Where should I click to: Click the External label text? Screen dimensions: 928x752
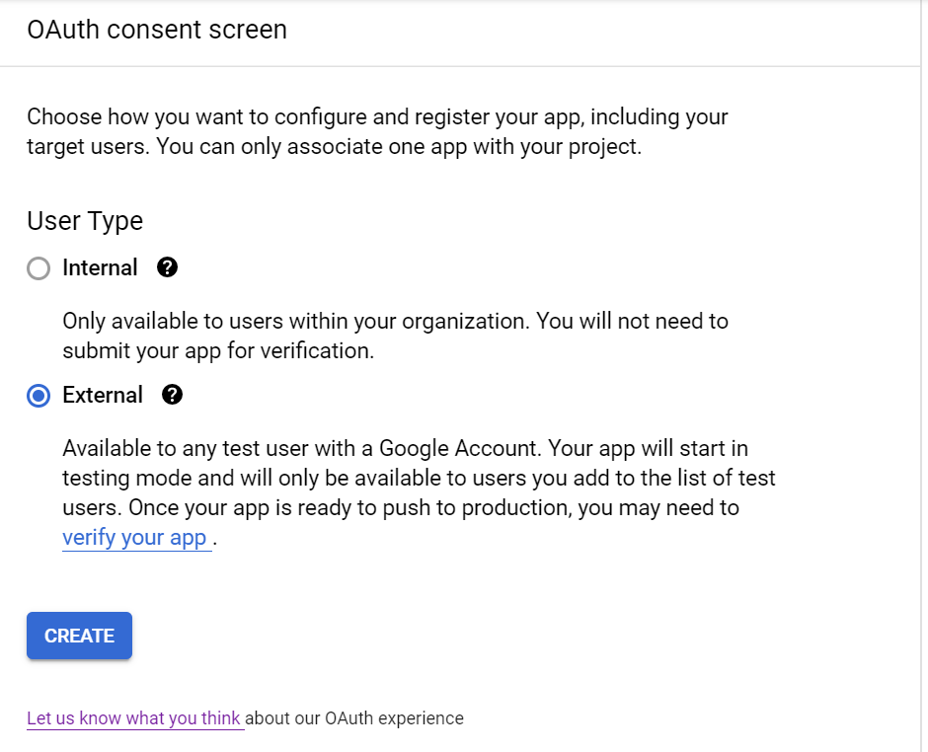(103, 395)
